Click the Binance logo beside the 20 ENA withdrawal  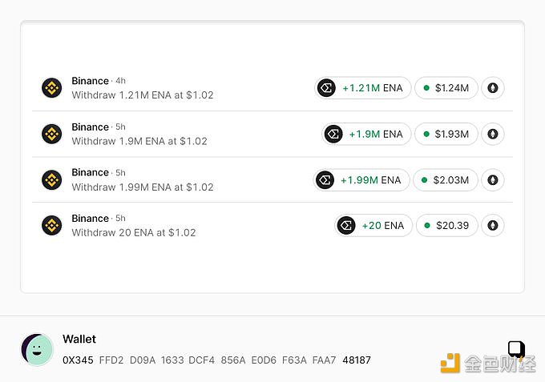coord(52,225)
